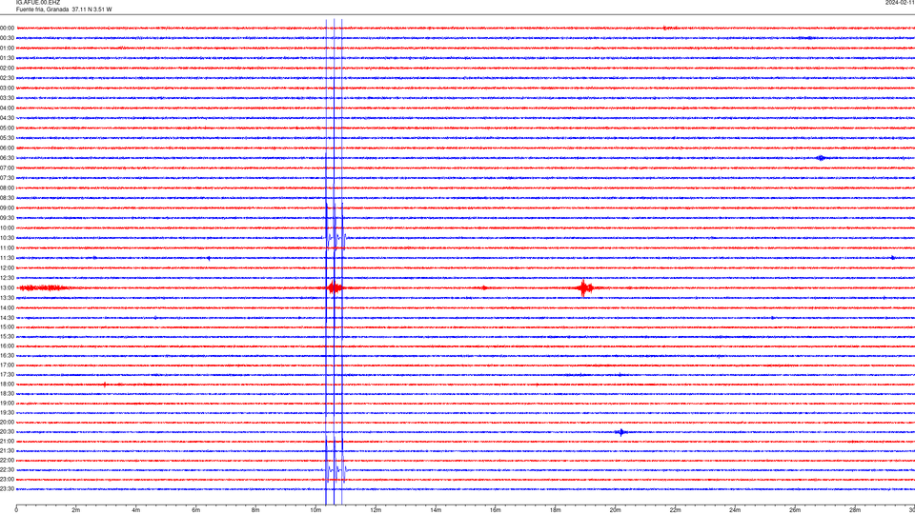Select the 11:30 trace time label

pos(7,258)
